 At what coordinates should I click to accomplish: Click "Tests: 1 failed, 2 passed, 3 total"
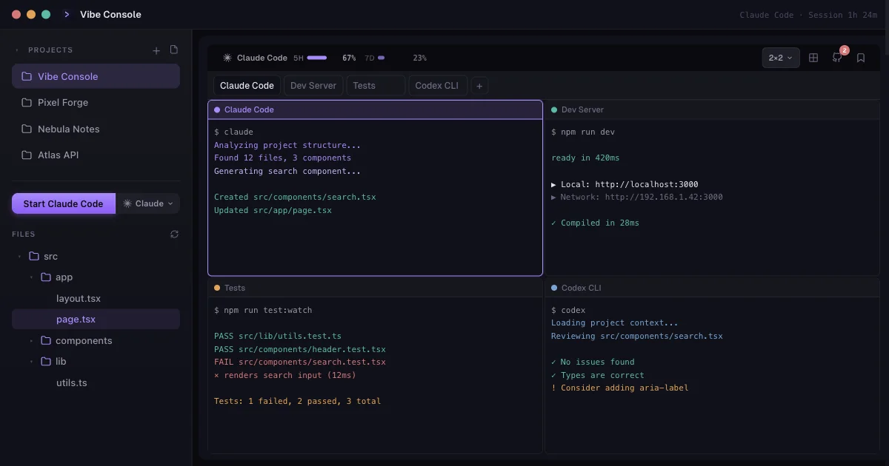pyautogui.click(x=297, y=401)
